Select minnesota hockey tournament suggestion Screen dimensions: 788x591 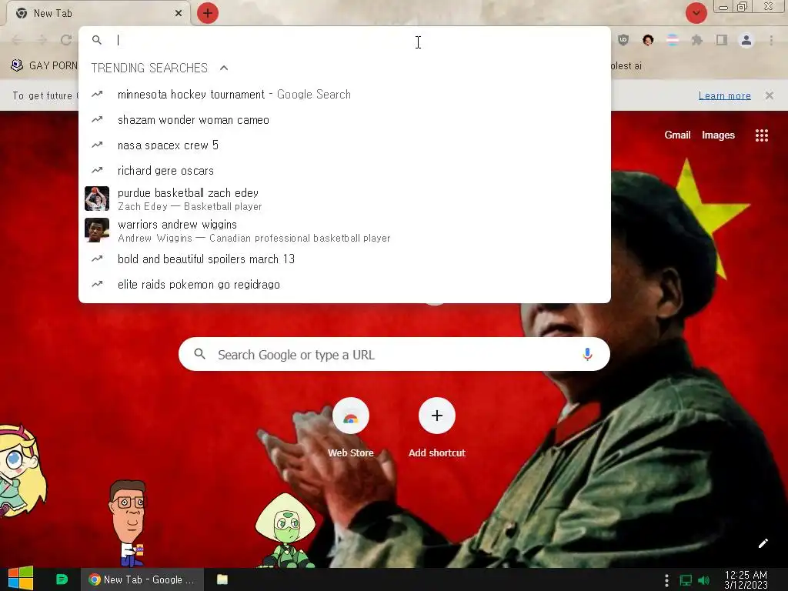pyautogui.click(x=345, y=95)
